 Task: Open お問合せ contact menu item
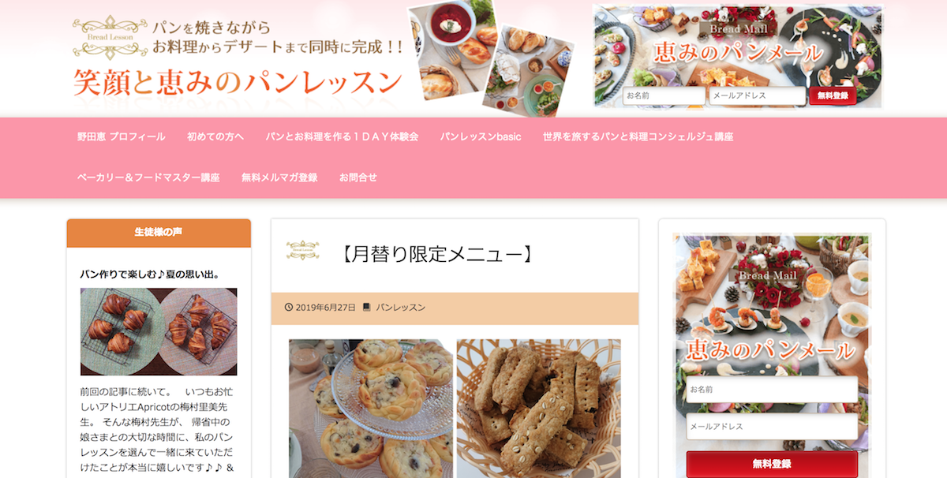tap(358, 177)
